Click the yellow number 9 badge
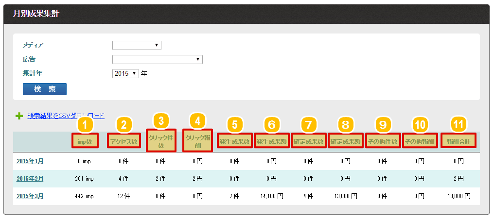The height and width of the screenshot is (220, 494). pyautogui.click(x=383, y=124)
